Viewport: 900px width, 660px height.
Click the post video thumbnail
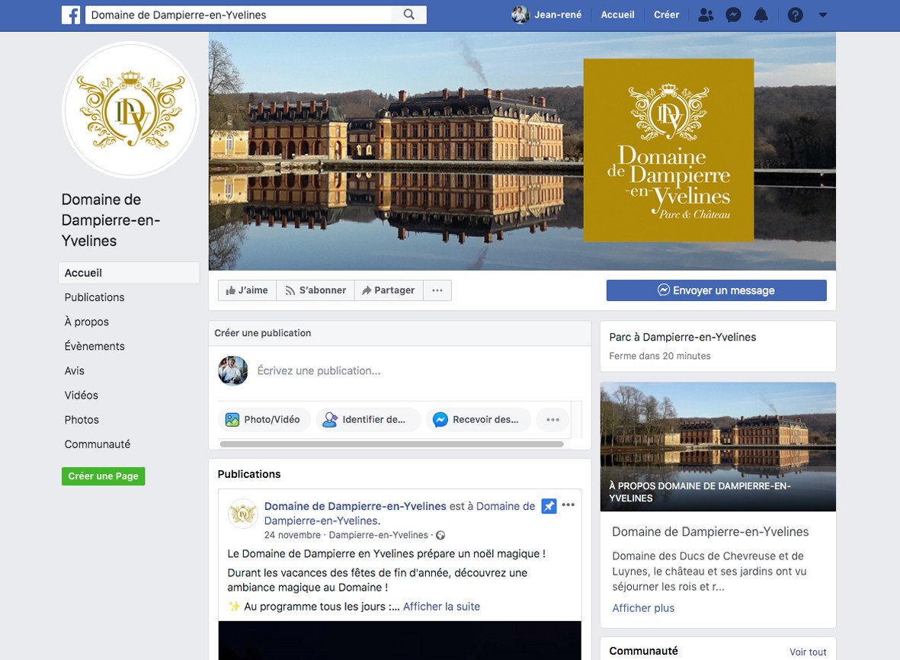[399, 640]
